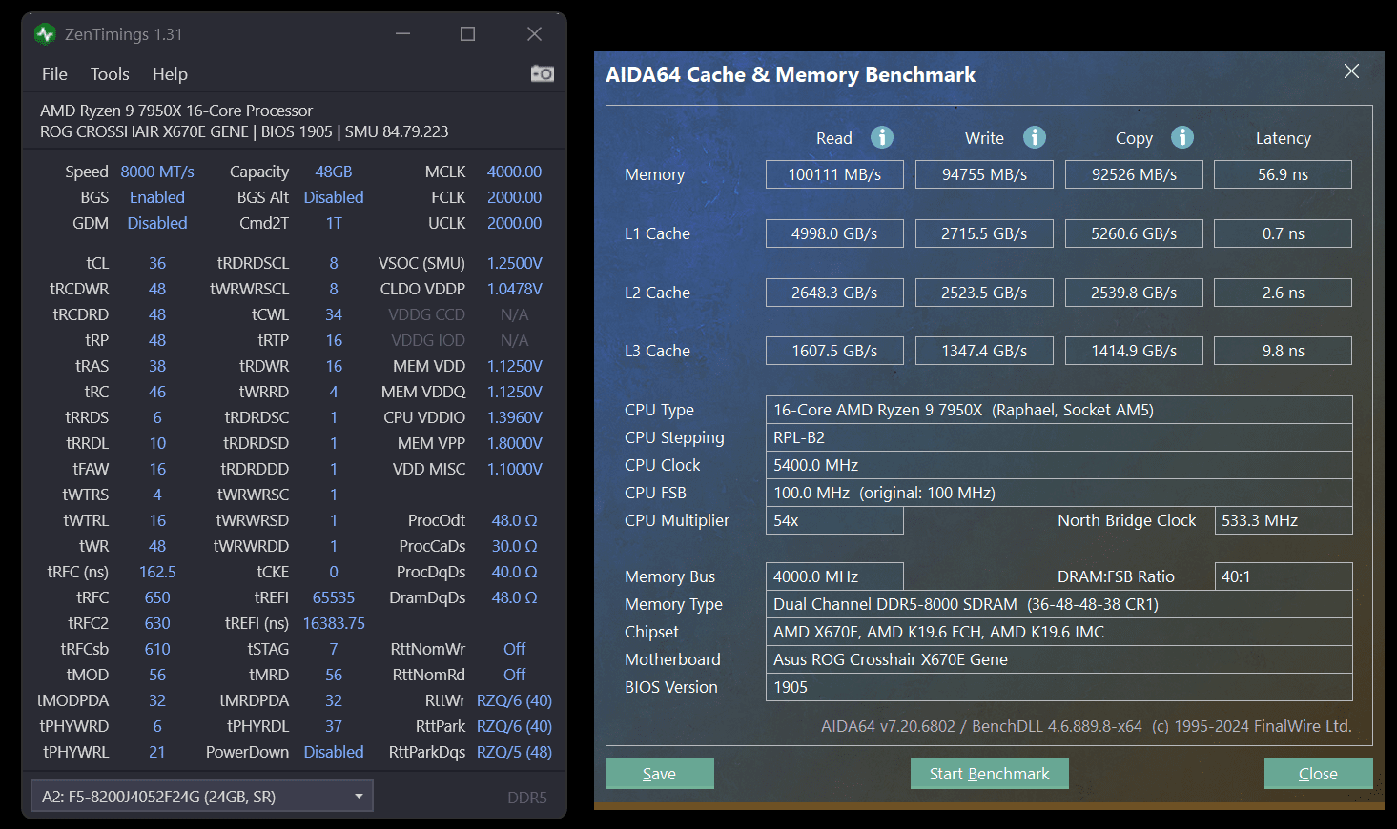The image size is (1397, 829).
Task: Click Memory Latency value 56.9 ns
Action: point(1283,174)
